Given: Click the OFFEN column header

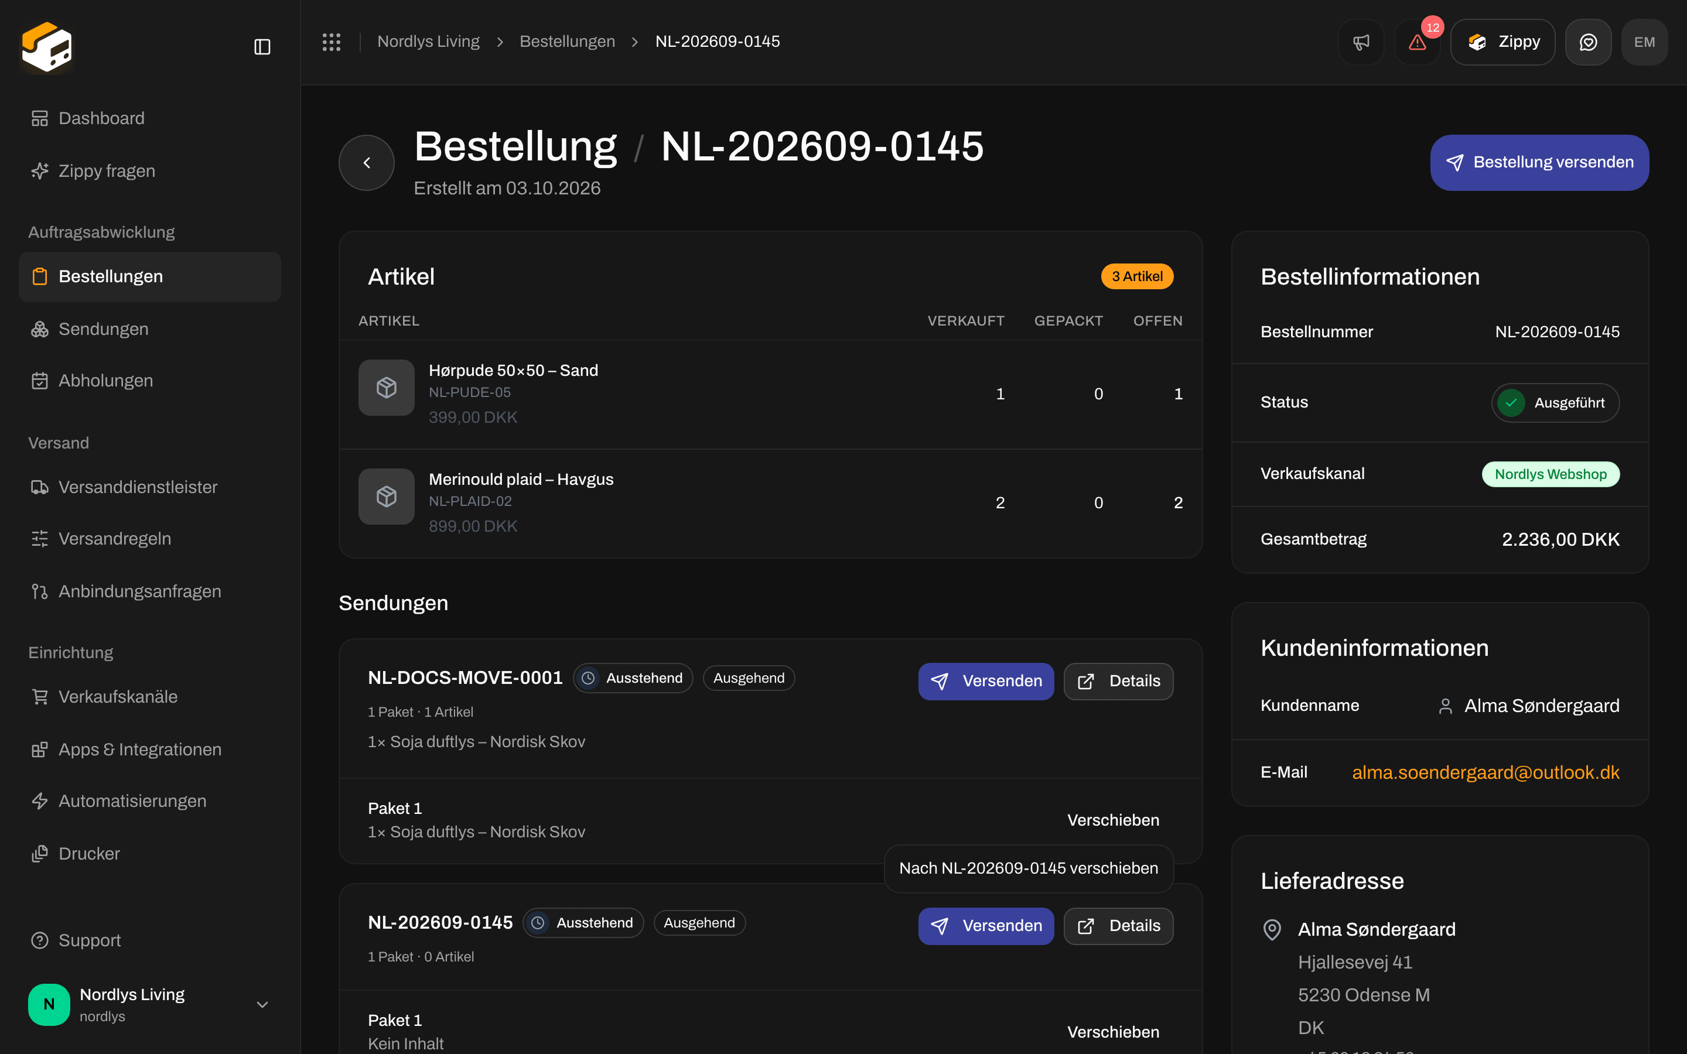Looking at the screenshot, I should point(1157,321).
